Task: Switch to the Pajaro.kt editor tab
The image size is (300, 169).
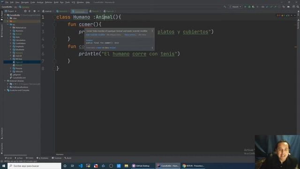Action: (109, 11)
